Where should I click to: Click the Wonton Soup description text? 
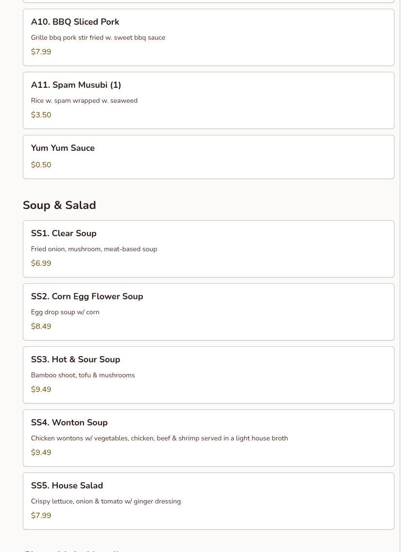[159, 438]
